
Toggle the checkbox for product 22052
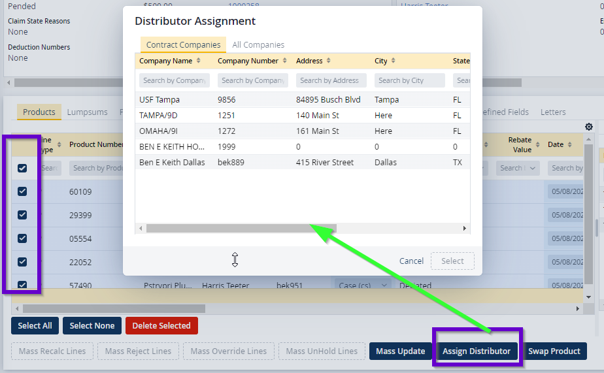pos(22,262)
